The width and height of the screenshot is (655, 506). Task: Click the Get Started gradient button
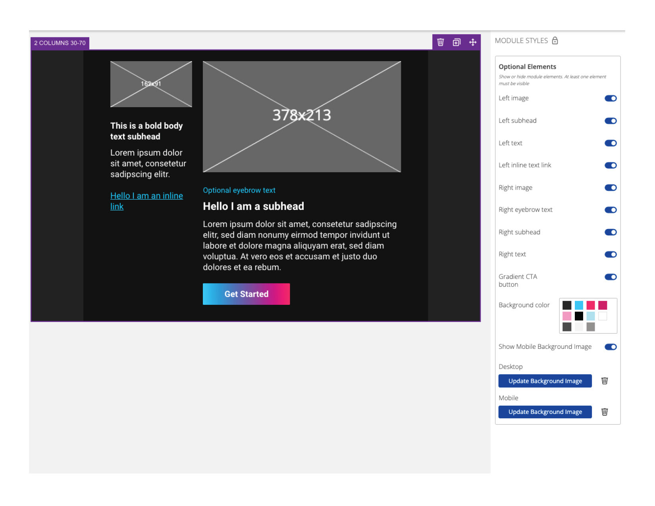coord(246,294)
